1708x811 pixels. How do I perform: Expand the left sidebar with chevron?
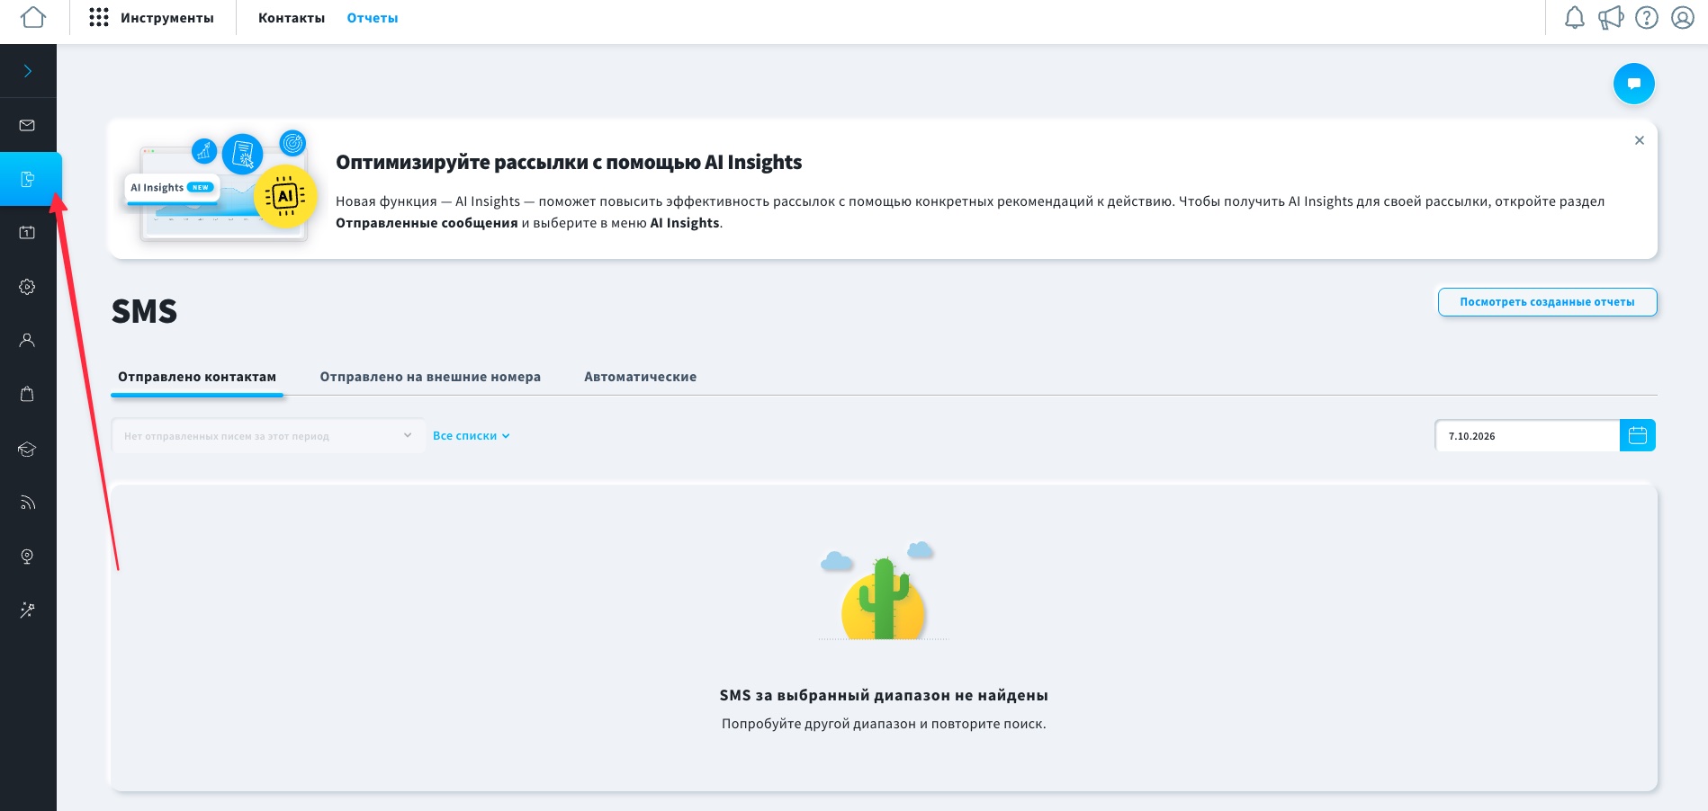tap(28, 71)
